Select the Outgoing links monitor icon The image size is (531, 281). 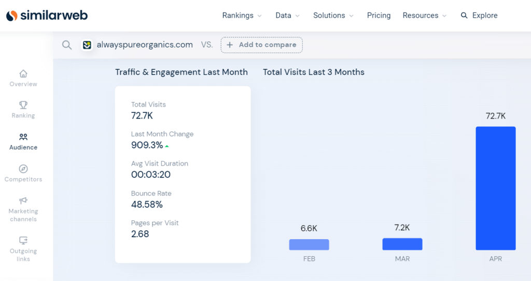[x=23, y=241]
